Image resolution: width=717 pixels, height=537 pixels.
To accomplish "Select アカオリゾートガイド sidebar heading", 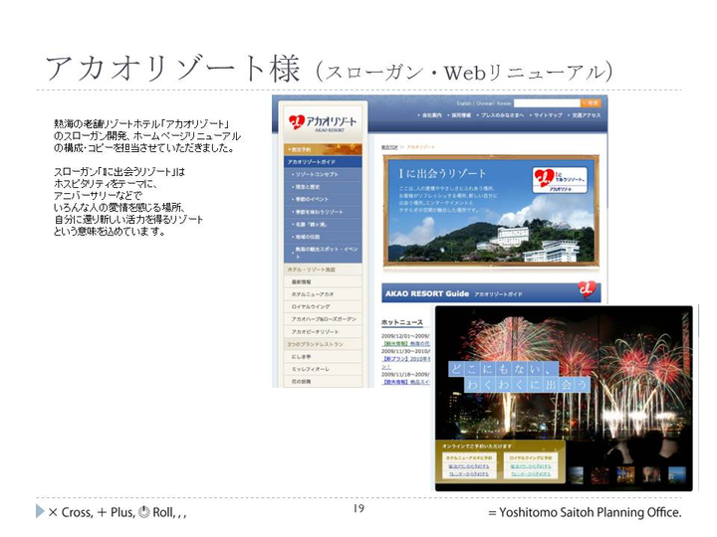I will pos(323,162).
